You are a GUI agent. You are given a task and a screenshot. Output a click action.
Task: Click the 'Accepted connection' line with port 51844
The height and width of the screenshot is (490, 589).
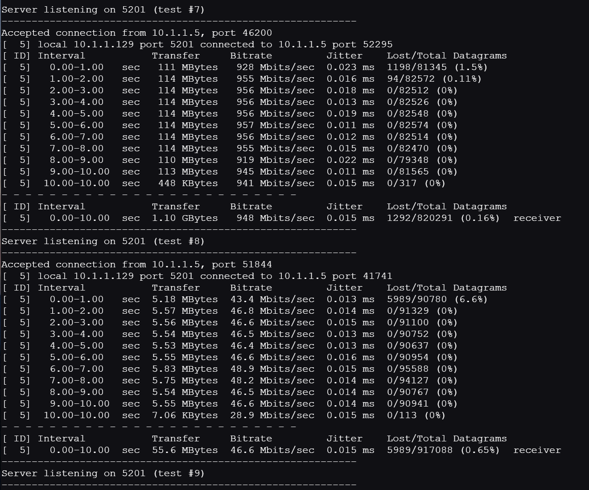(x=136, y=265)
